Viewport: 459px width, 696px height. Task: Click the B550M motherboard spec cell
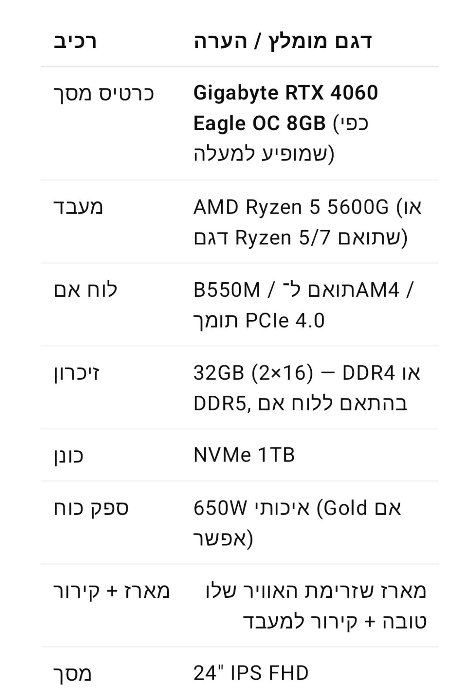304,305
